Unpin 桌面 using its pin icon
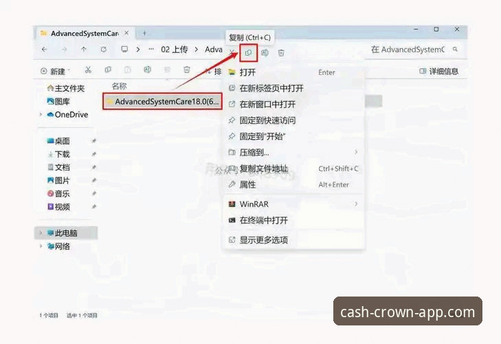Viewport: 501px width, 344px height. pyautogui.click(x=94, y=141)
